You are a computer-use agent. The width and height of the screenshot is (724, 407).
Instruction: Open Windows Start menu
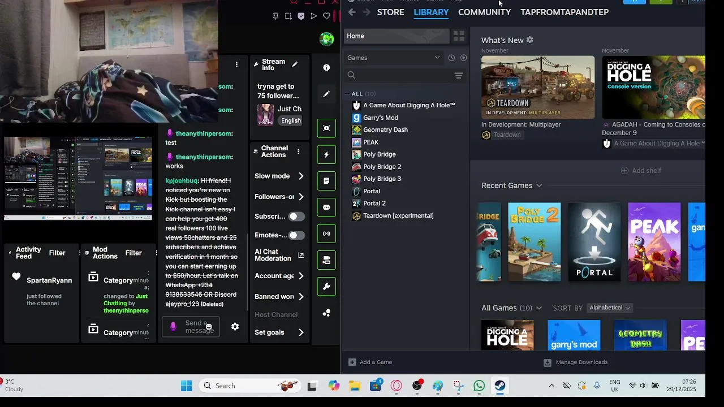pos(186,386)
